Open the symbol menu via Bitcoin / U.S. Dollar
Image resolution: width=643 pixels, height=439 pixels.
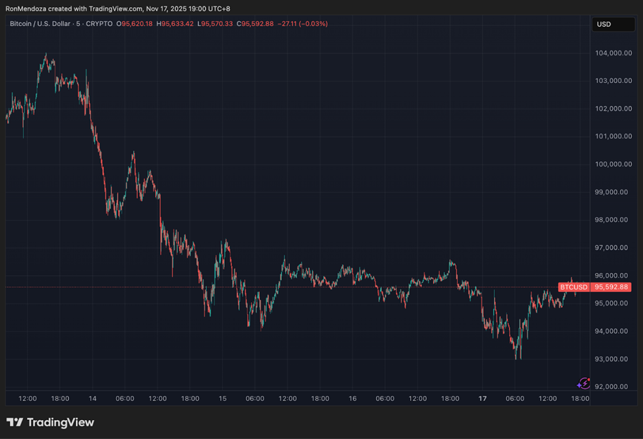[x=40, y=24]
